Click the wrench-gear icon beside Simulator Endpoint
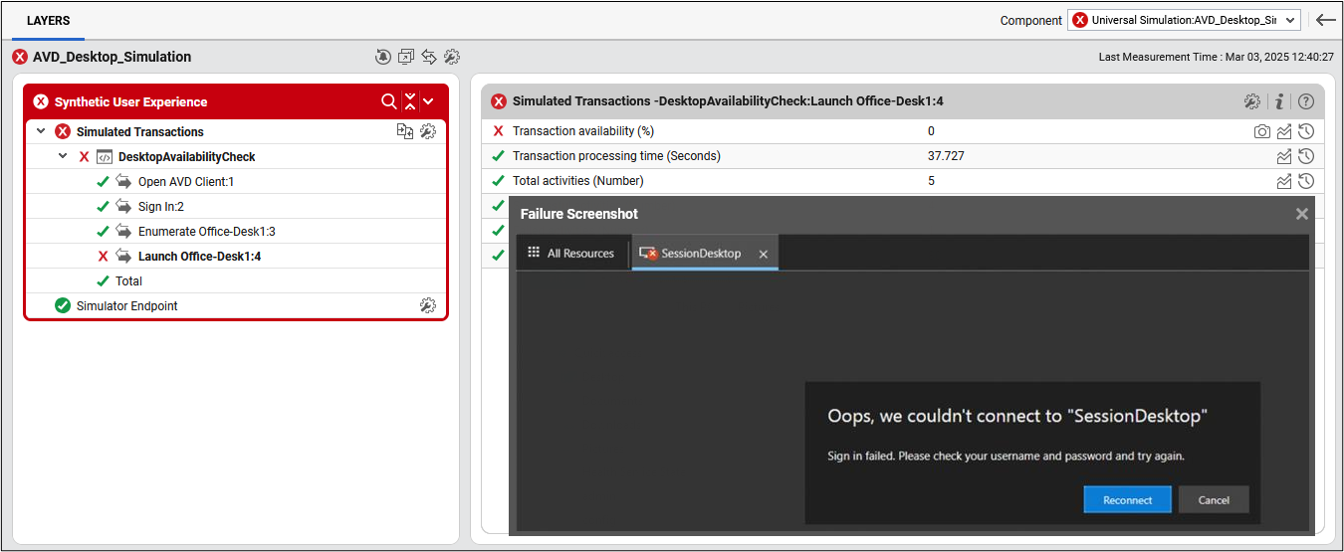Image resolution: width=1344 pixels, height=552 pixels. point(428,305)
